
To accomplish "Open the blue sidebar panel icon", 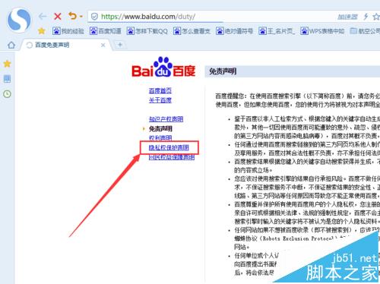I will (7, 79).
